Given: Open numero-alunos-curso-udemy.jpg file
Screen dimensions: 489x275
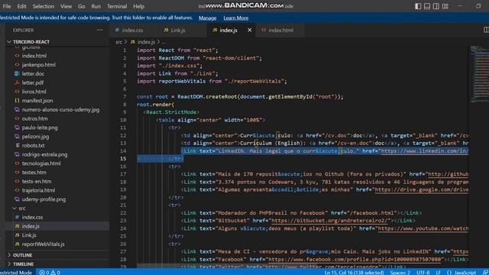Looking at the screenshot, I should click(x=60, y=110).
